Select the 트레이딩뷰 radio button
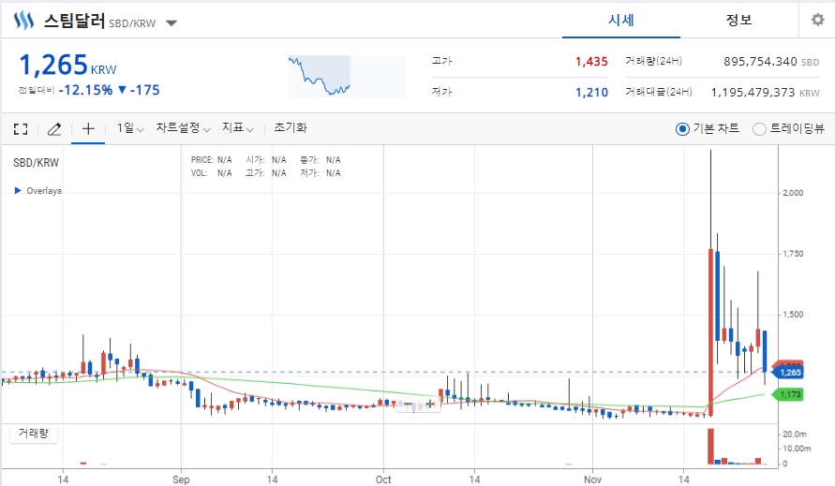835x486 pixels. tap(759, 129)
